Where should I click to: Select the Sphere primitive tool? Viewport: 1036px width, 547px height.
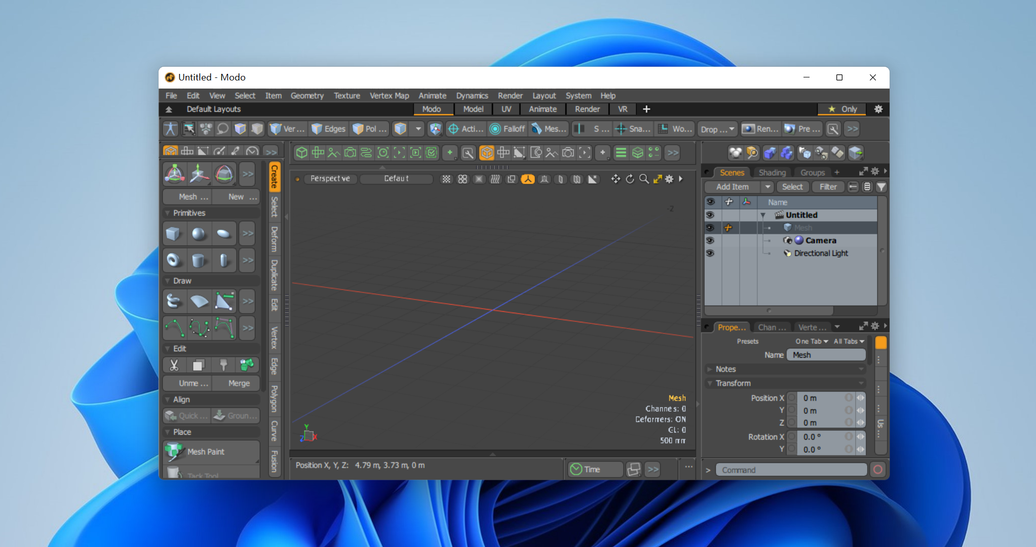coord(199,233)
